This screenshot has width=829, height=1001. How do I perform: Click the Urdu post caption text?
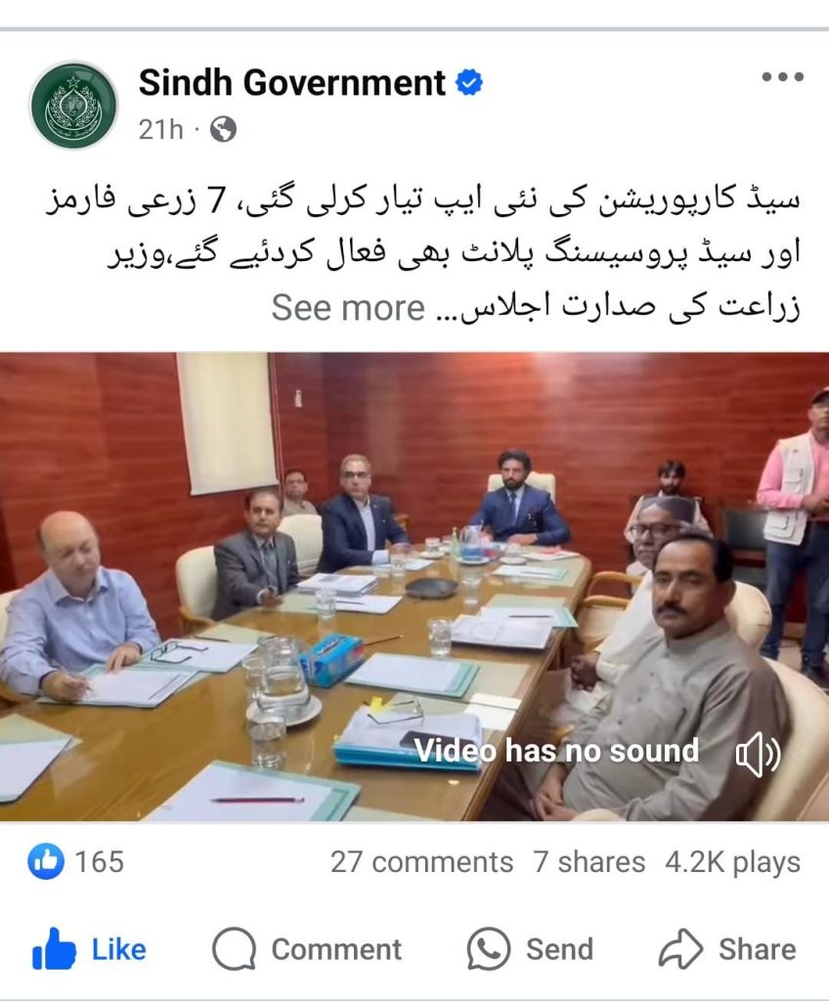[x=421, y=253]
